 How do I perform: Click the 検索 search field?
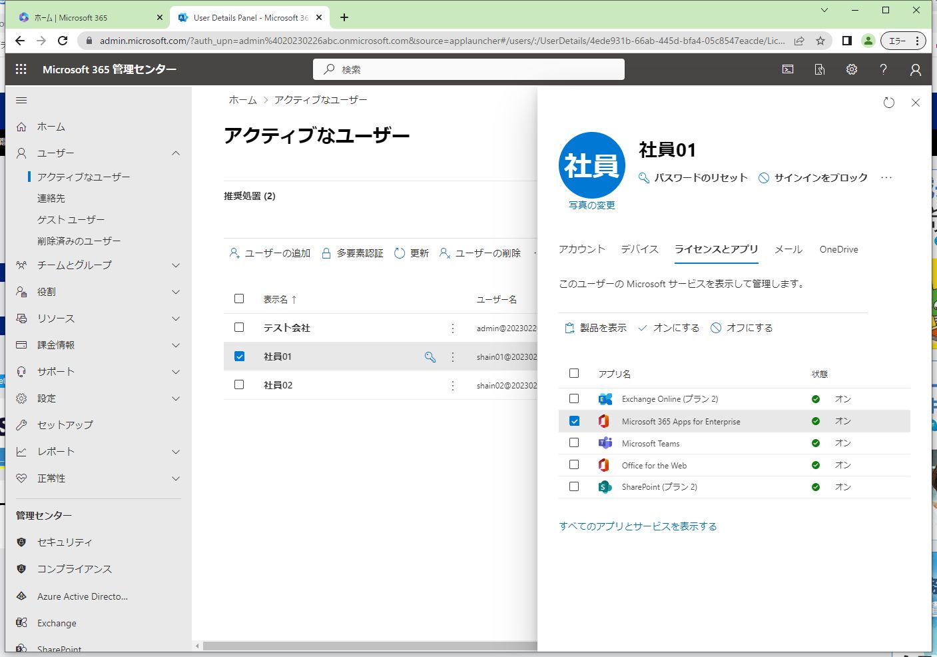(469, 69)
